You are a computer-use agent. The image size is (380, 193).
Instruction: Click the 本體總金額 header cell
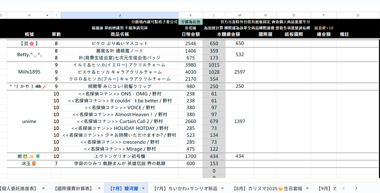tap(228, 34)
